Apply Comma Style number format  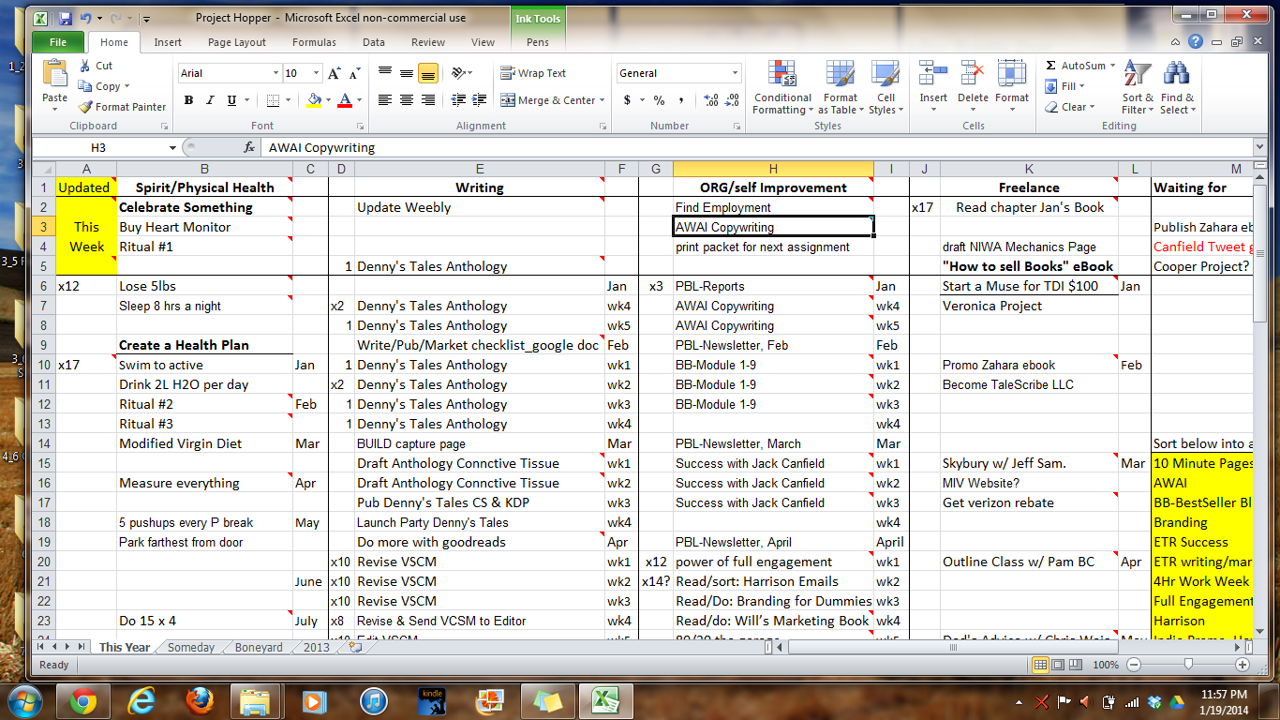coord(680,100)
